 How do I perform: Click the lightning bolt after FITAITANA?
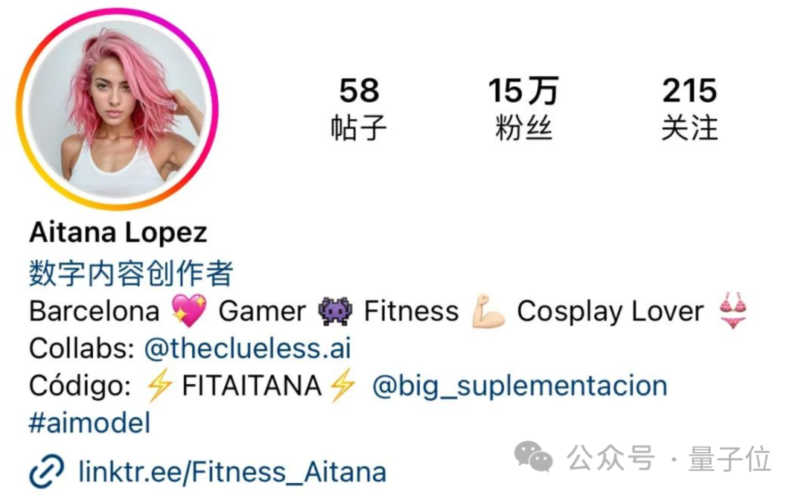342,386
